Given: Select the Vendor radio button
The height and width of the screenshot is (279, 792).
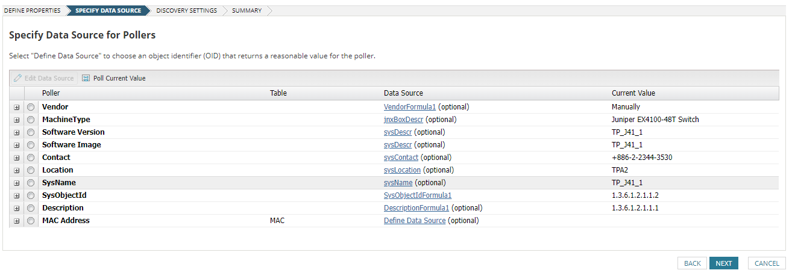Looking at the screenshot, I should tap(31, 107).
